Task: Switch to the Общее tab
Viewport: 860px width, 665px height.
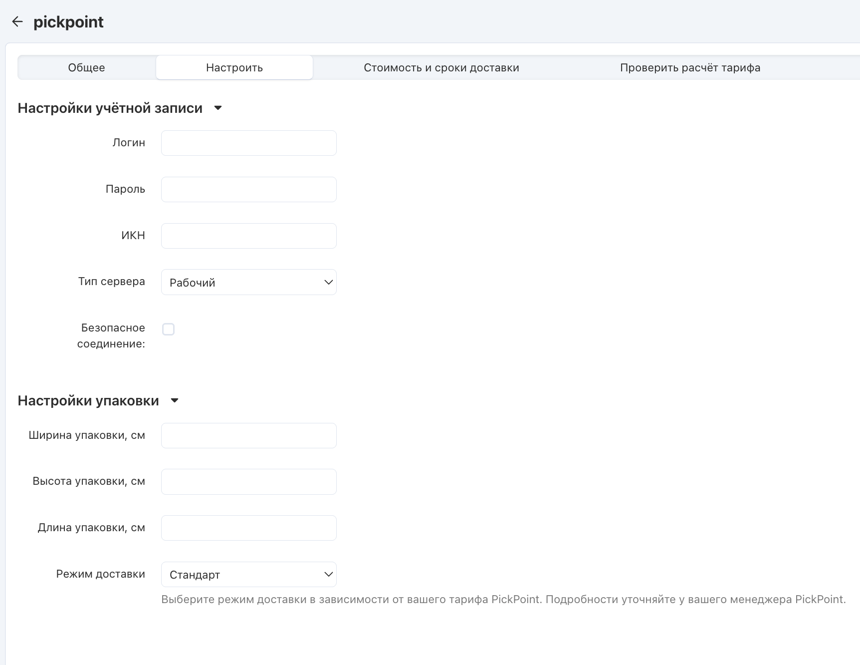Action: pyautogui.click(x=86, y=68)
